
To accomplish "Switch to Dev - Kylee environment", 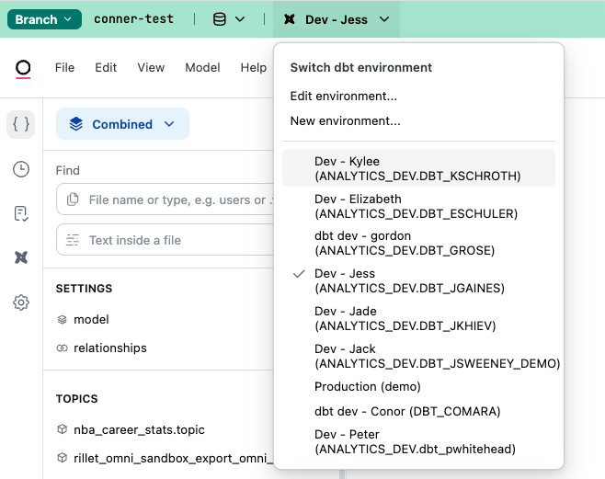I will click(x=417, y=168).
